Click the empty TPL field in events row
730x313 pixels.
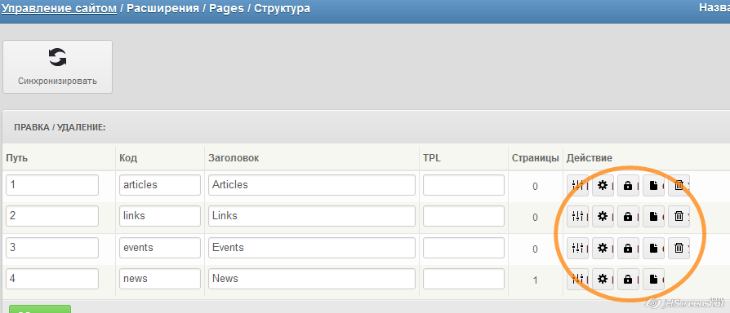tap(464, 248)
